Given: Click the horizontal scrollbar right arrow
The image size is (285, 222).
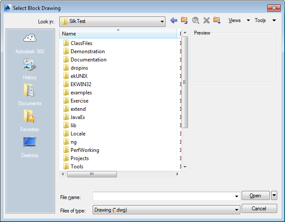Looking at the screenshot, I should click(x=178, y=174).
